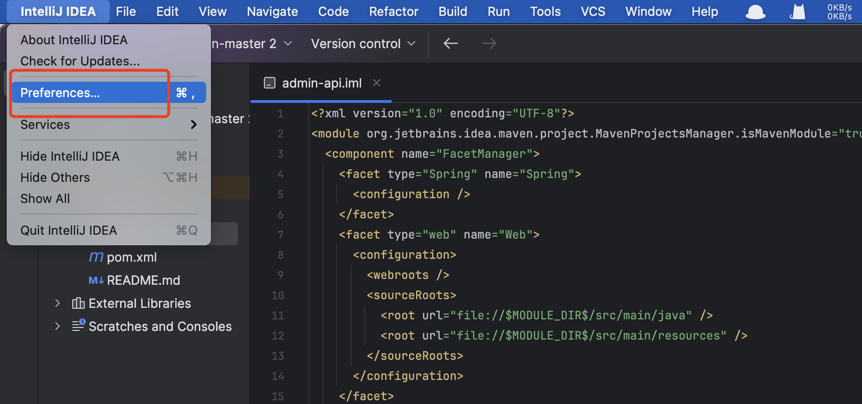862x404 pixels.
Task: Select README.md in the project tree
Action: [x=144, y=280]
